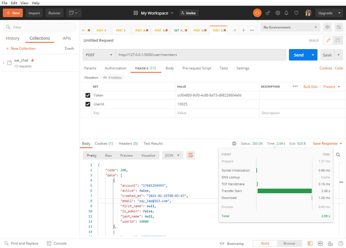Open the Pre-request Script tab
Image resolution: width=346 pixels, height=248 pixels.
coord(197,68)
